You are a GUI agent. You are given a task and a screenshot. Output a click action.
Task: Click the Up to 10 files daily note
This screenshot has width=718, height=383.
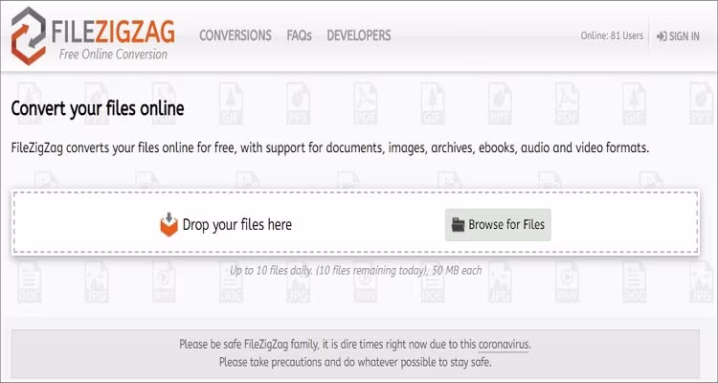(x=358, y=270)
